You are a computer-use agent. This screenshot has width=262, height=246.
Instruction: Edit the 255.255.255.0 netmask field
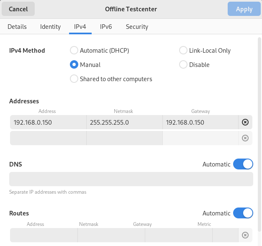(124, 123)
